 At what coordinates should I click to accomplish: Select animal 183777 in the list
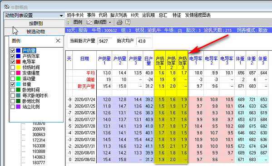coord(39,163)
